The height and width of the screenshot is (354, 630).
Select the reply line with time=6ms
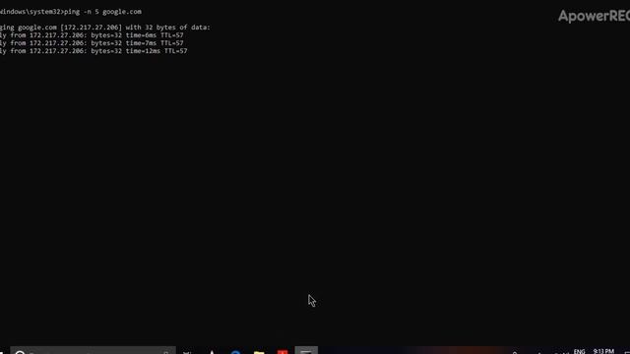(92, 35)
